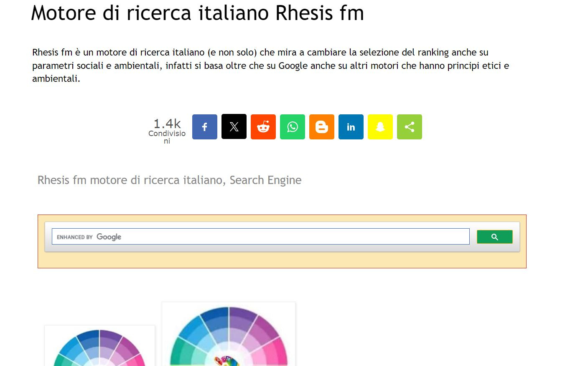Send the page via WhatsApp
This screenshot has width=588, height=366.
tap(292, 126)
